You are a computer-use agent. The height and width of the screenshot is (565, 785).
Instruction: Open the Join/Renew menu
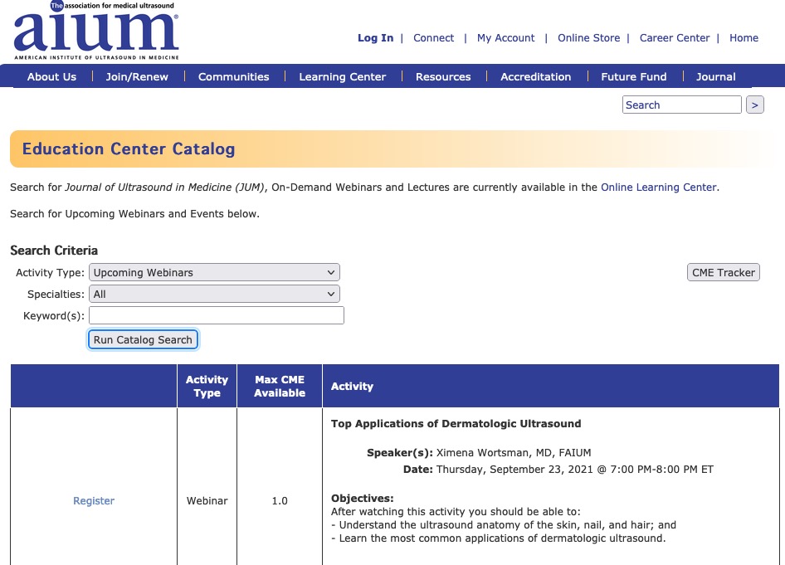point(137,76)
